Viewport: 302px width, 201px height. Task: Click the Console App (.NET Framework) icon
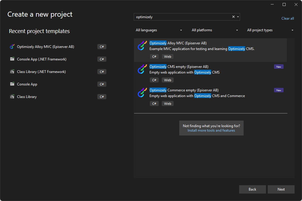pos(12,59)
